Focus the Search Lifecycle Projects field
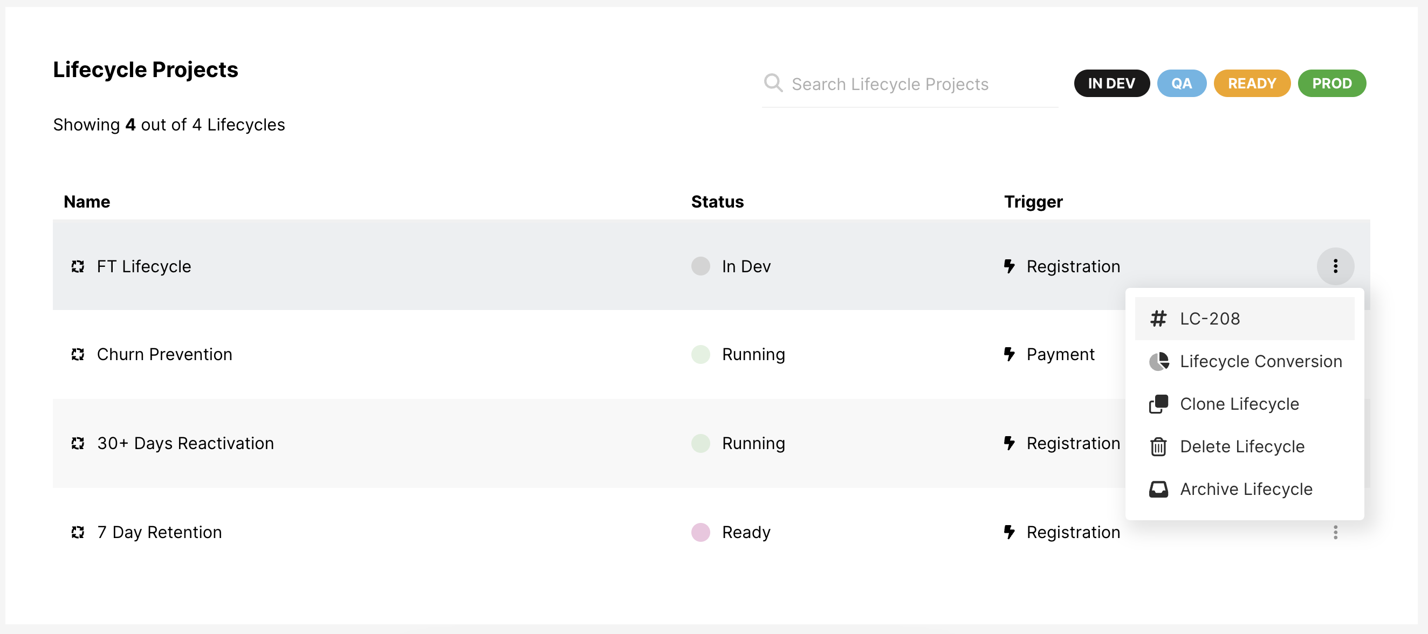Viewport: 1428px width, 634px height. coord(909,84)
